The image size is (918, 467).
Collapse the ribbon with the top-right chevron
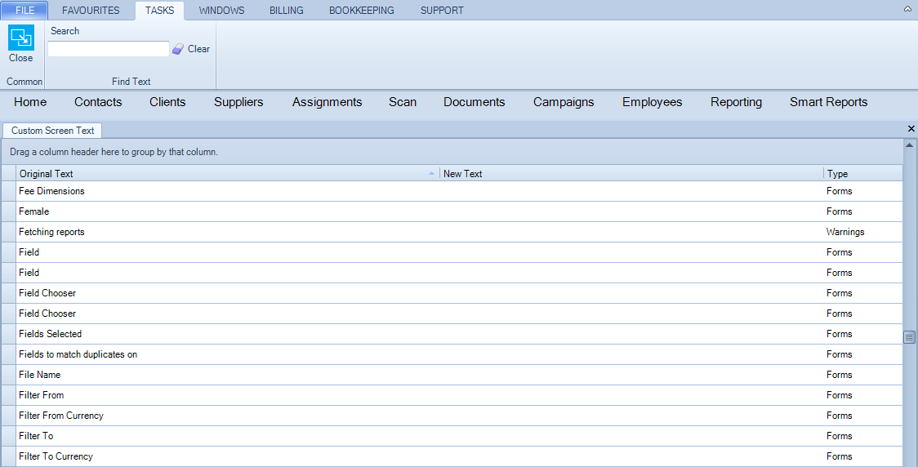coord(907,9)
